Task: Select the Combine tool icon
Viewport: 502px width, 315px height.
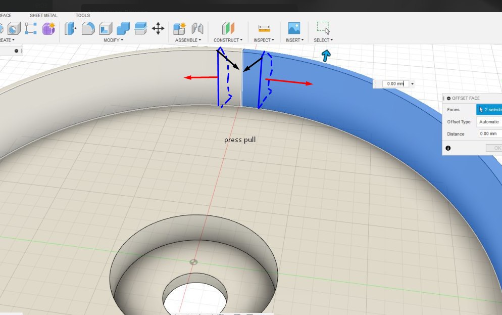Action: pos(123,28)
